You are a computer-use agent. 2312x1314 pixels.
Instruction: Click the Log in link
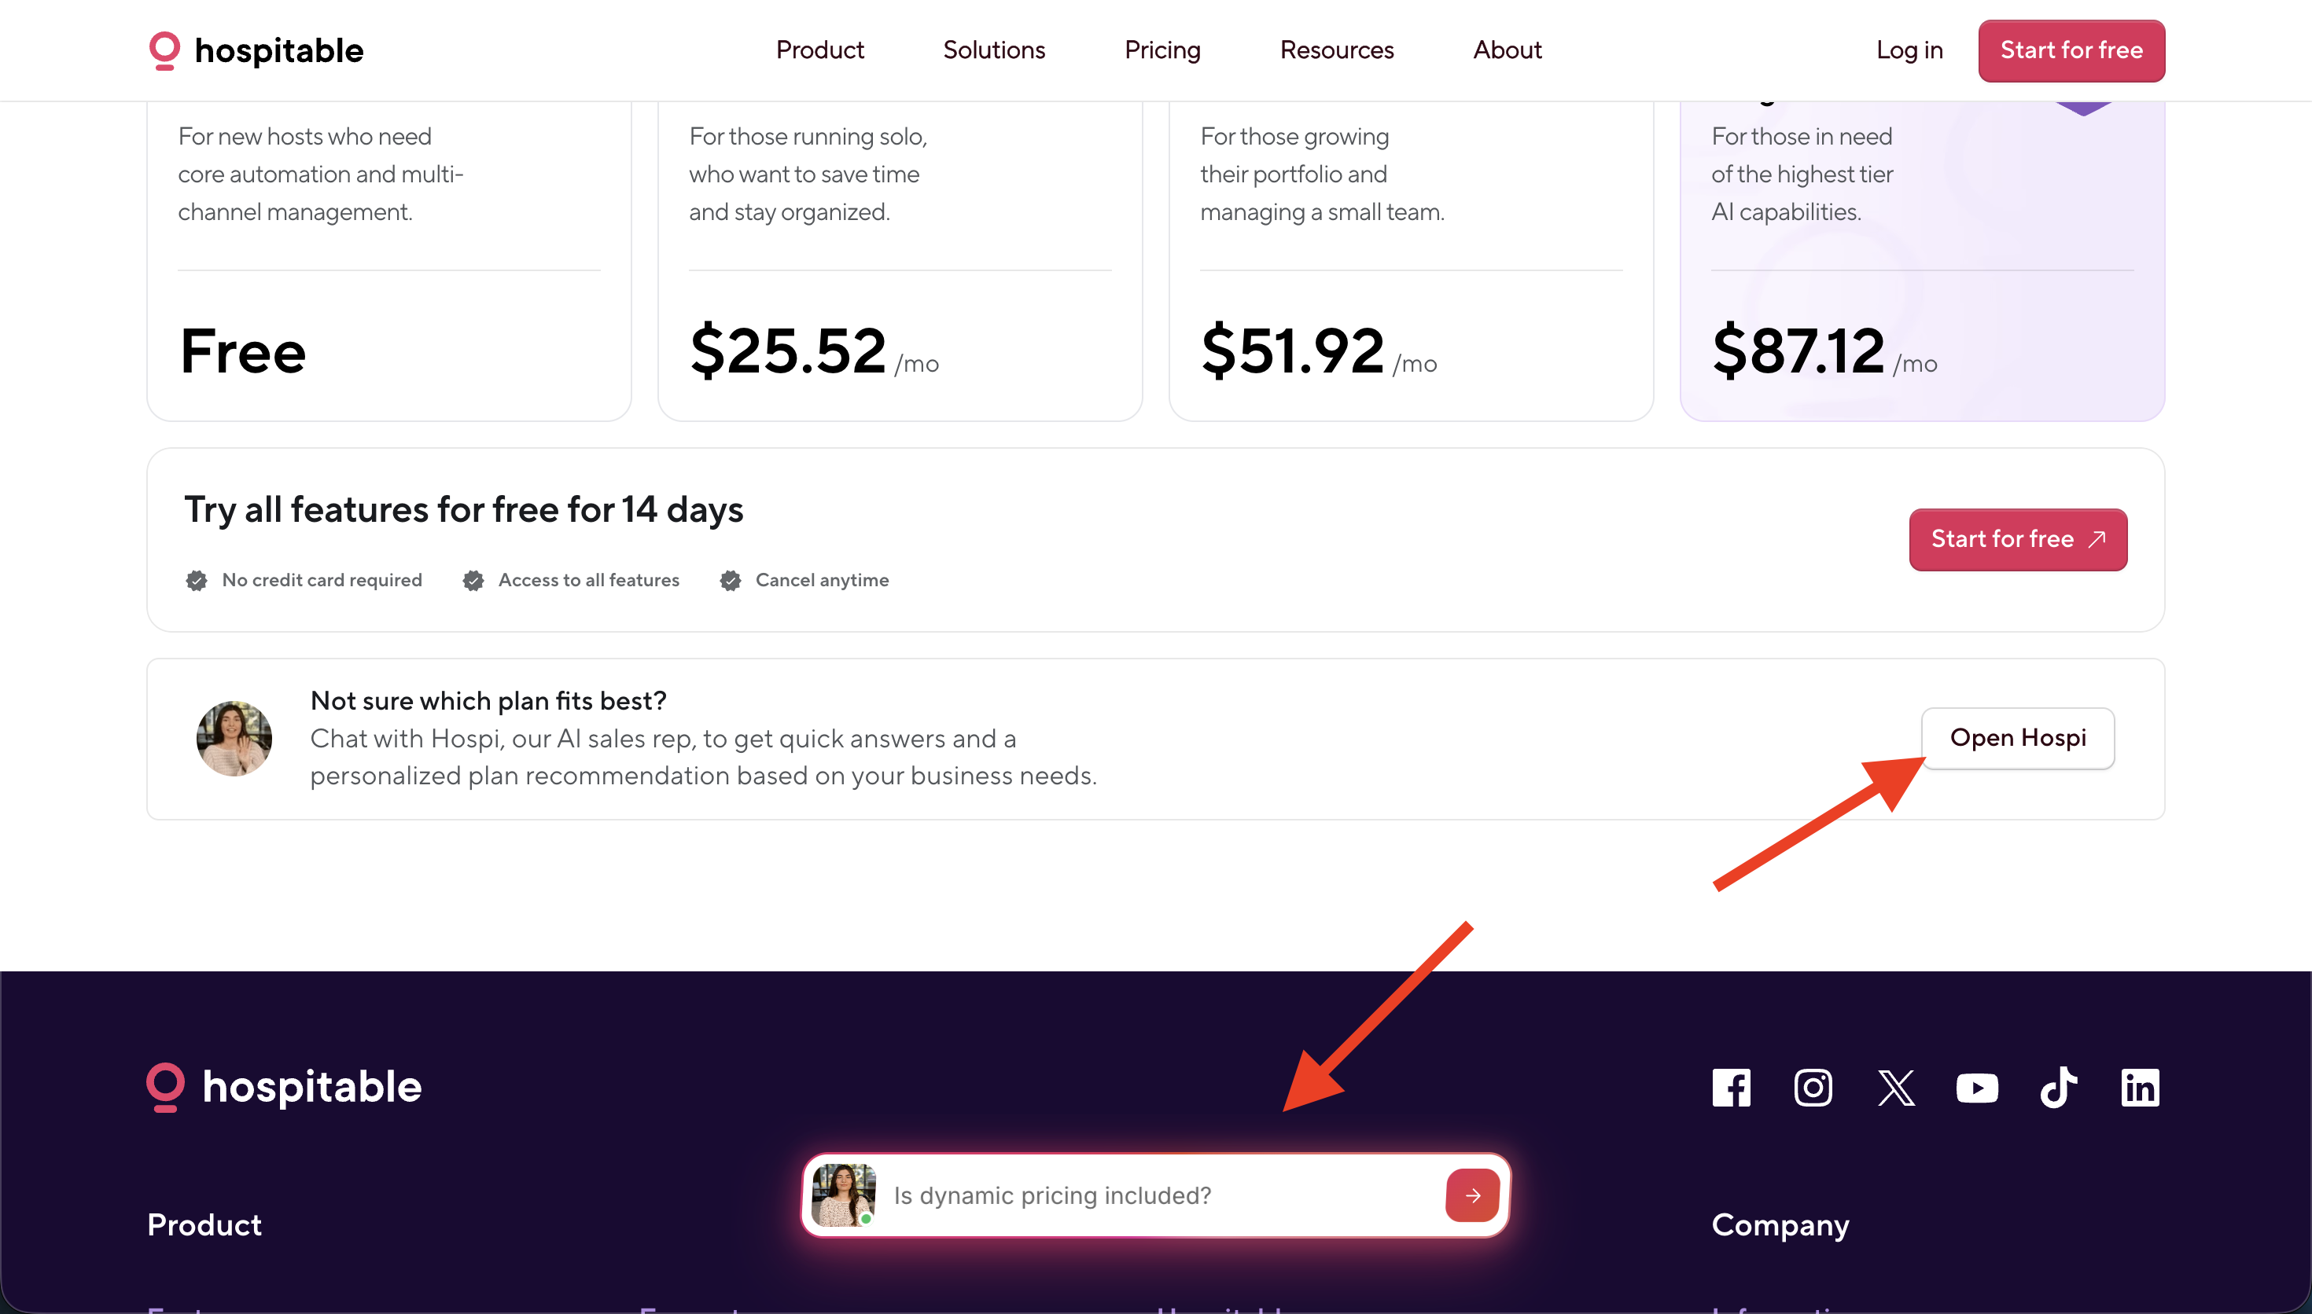click(x=1909, y=50)
